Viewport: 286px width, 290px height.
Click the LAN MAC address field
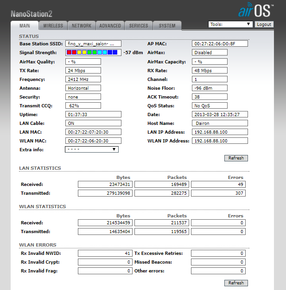tap(94, 132)
